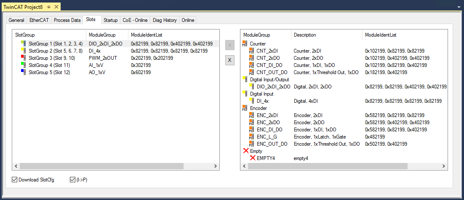Select SlotGroup 2 (Slot 5, 6, 7, 8) row

click(x=116, y=51)
